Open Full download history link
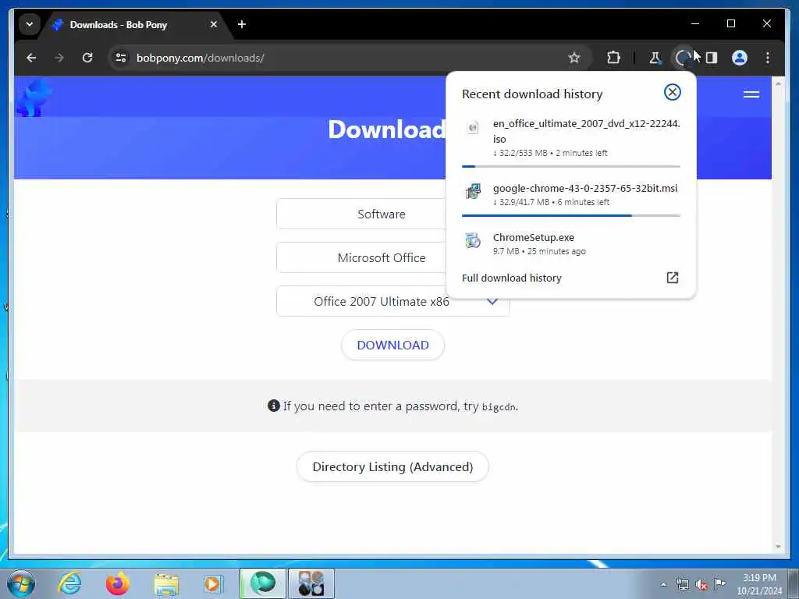Viewport: 799px width, 599px height. click(512, 278)
